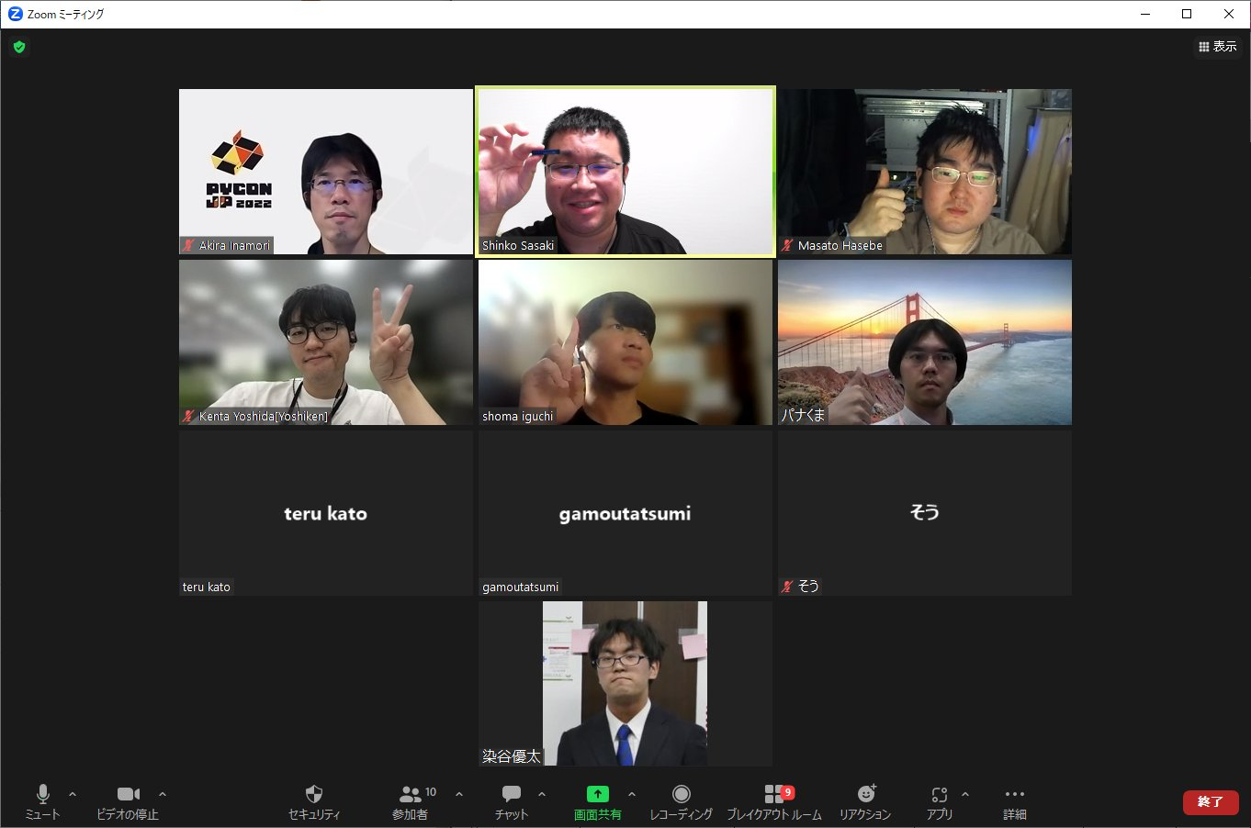The image size is (1251, 828).
Task: Click muted mic icon beside Akira Inamori
Action: coord(189,245)
